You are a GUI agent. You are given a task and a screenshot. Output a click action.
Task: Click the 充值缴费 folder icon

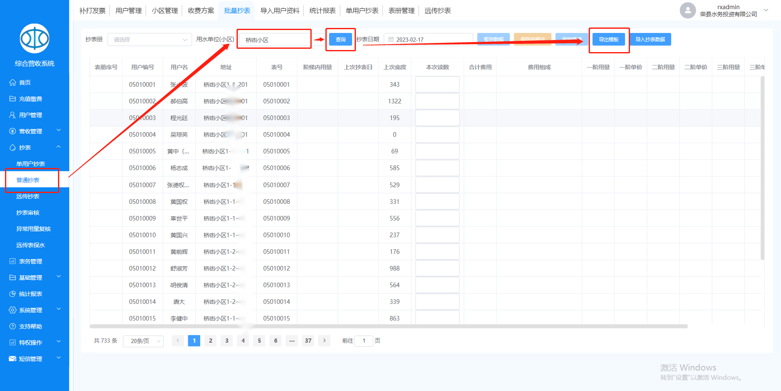point(13,99)
